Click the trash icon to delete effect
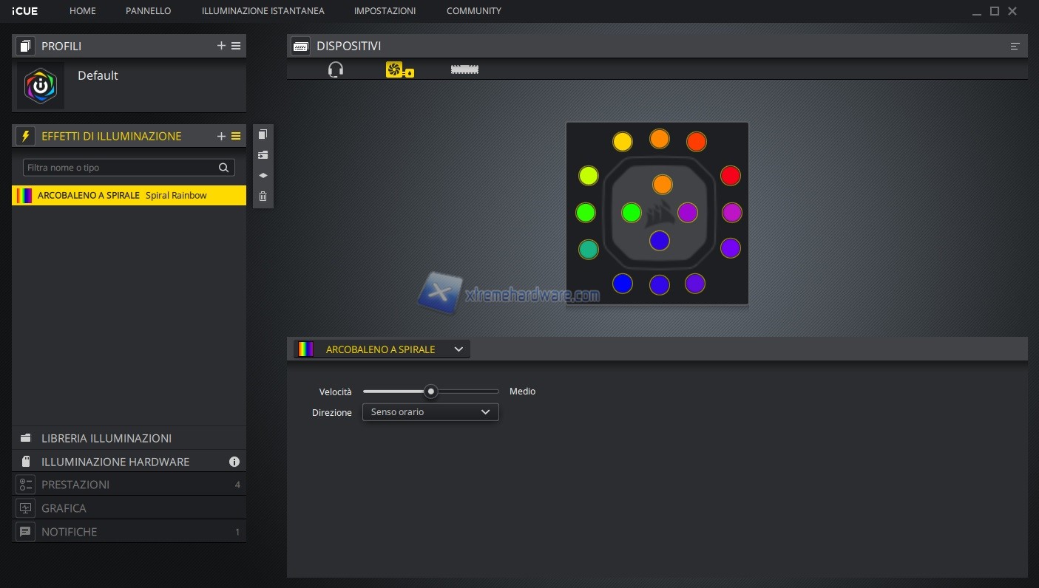 click(x=263, y=196)
